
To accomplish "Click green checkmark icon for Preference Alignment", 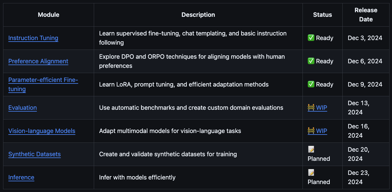I will tap(311, 61).
